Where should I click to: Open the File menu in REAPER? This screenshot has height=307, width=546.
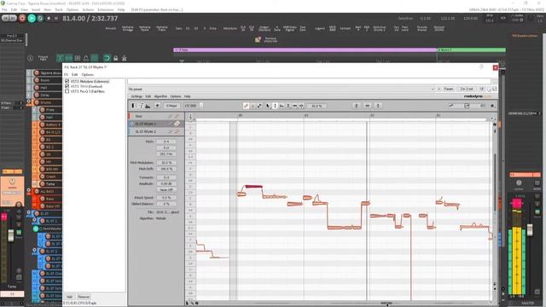[x=4, y=9]
